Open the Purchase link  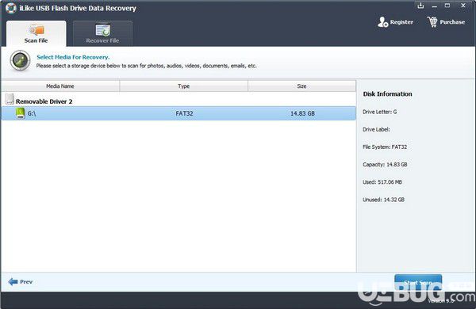click(x=446, y=22)
